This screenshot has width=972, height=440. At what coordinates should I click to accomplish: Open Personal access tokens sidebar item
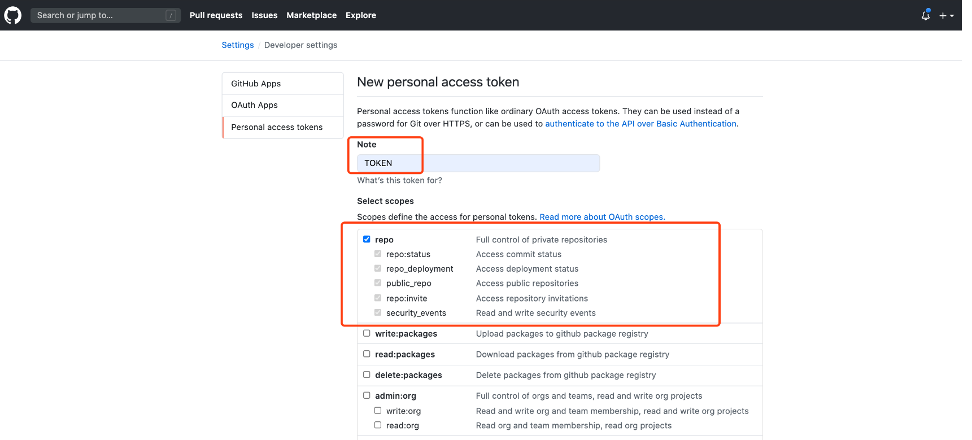point(277,127)
